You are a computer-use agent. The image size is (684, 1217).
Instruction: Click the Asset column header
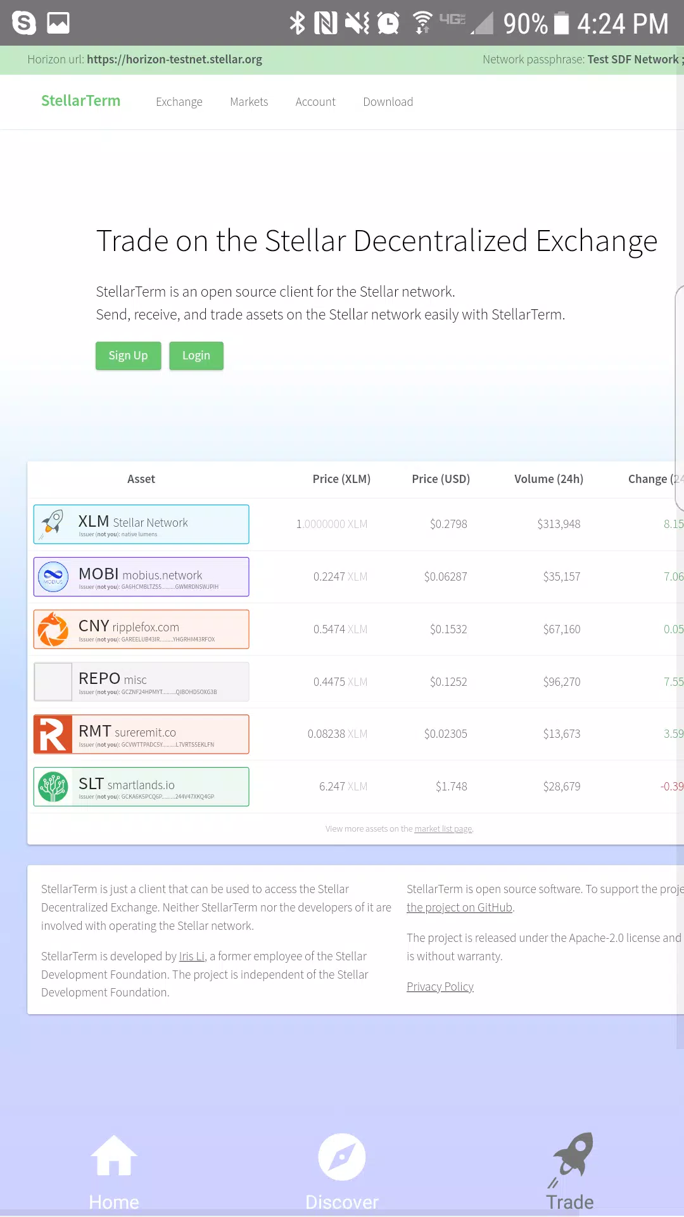coord(141,479)
